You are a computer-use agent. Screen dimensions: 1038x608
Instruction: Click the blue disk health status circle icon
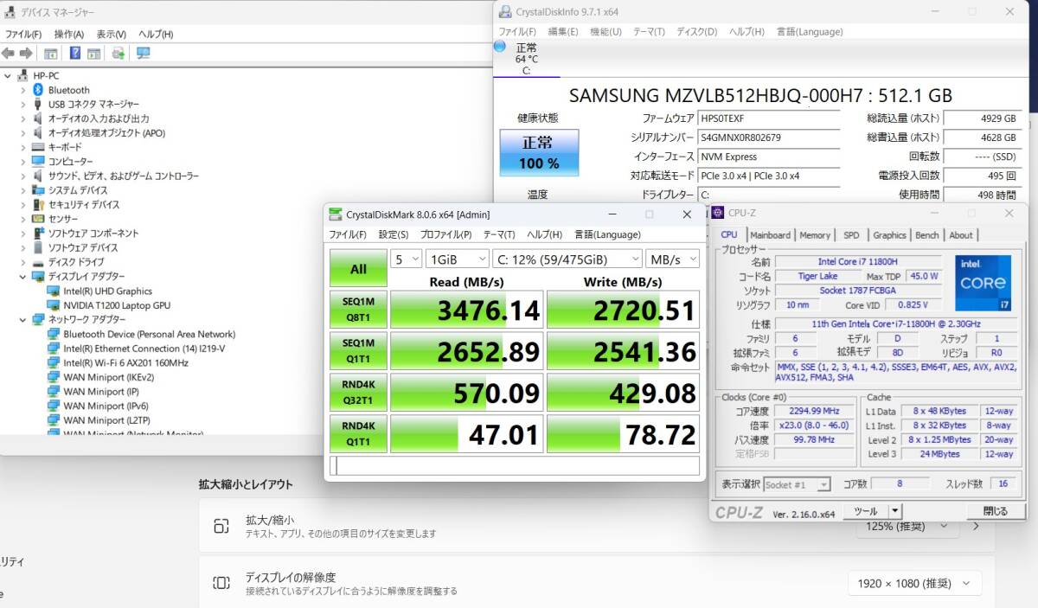tap(500, 47)
